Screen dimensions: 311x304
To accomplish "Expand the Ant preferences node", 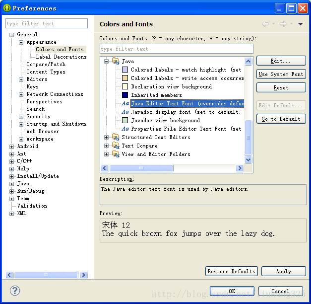I will click(12, 154).
